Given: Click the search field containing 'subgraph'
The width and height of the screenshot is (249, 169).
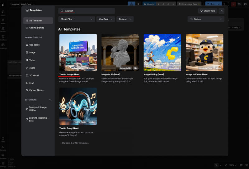Looking at the screenshot, I should pos(87,11).
